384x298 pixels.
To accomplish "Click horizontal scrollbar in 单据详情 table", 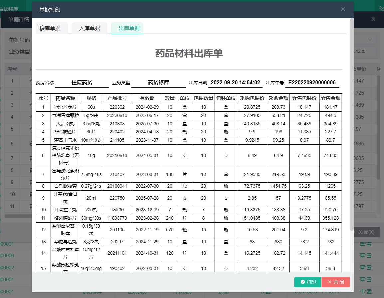I will [18, 216].
